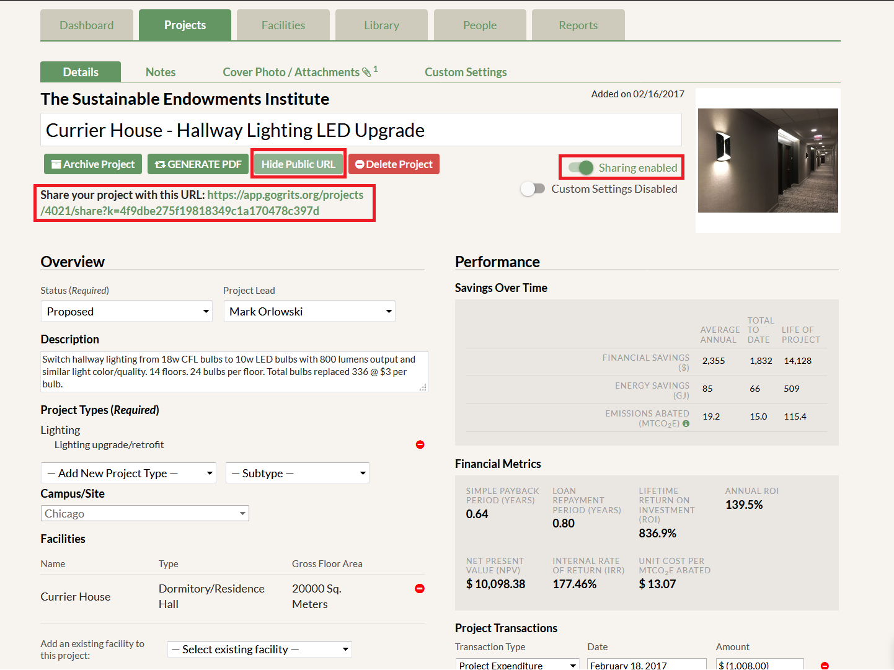894x670 pixels.
Task: Open the Reports tab
Action: (x=578, y=25)
